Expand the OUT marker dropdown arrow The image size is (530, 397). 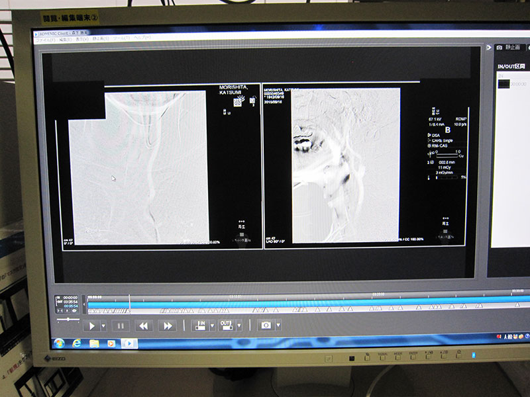238,325
